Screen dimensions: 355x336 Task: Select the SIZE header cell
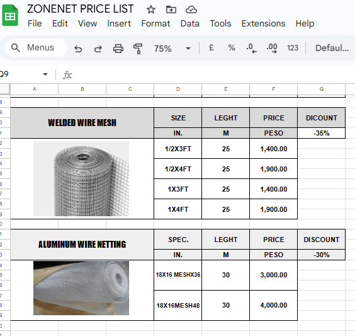click(x=178, y=118)
